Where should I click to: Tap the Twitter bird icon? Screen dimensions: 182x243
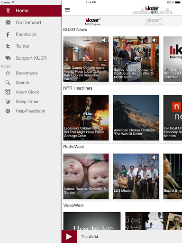(x=8, y=46)
